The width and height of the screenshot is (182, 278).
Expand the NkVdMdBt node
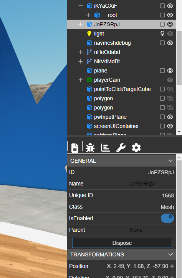81,61
